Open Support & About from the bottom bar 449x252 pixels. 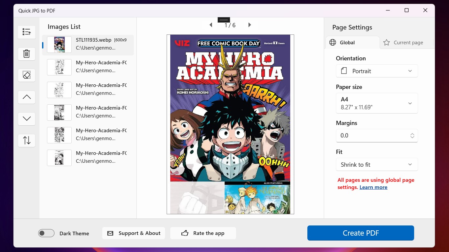pyautogui.click(x=133, y=233)
